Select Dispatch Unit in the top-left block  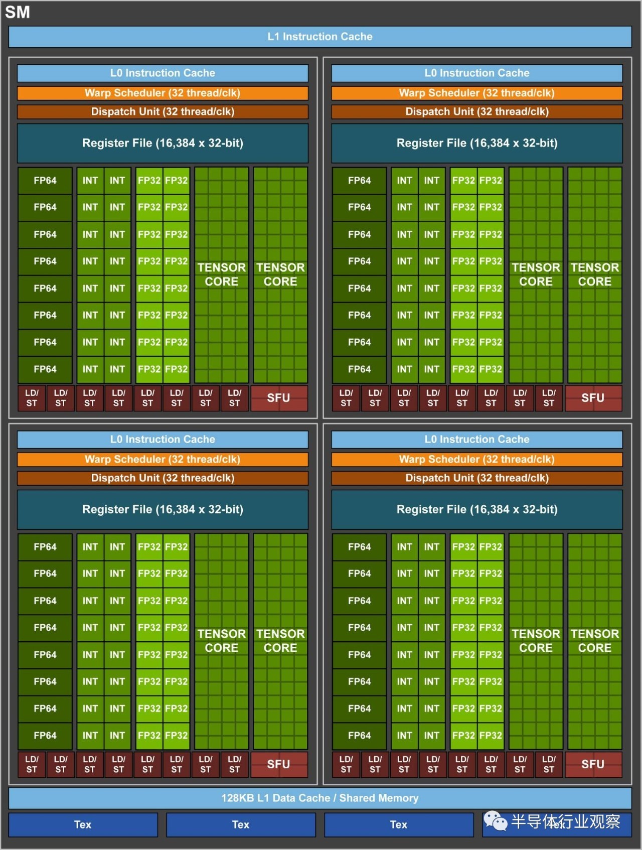(x=163, y=112)
